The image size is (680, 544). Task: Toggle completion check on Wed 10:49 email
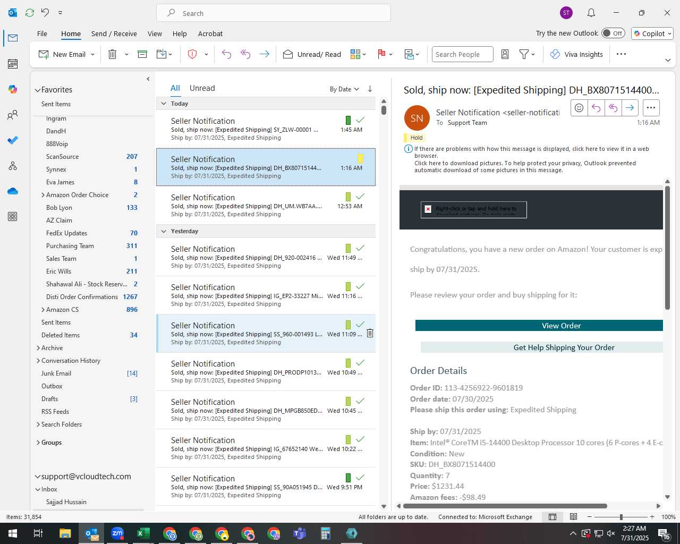click(360, 363)
